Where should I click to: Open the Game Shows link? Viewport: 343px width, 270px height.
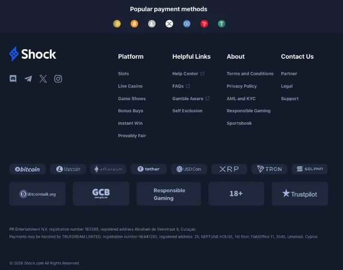[x=132, y=99]
